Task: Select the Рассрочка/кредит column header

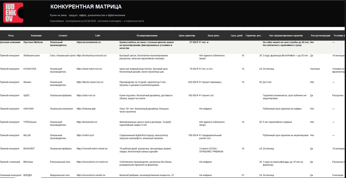Action: tap(321, 35)
